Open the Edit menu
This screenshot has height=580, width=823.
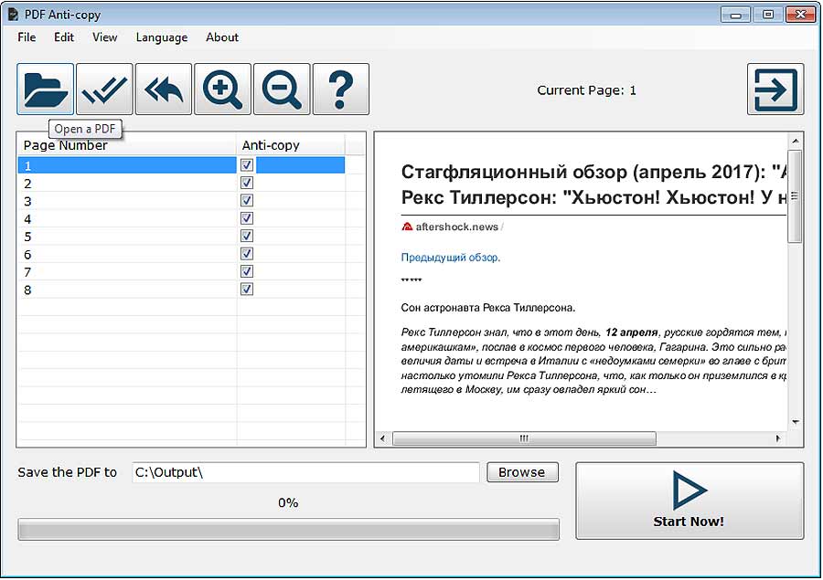tap(64, 37)
